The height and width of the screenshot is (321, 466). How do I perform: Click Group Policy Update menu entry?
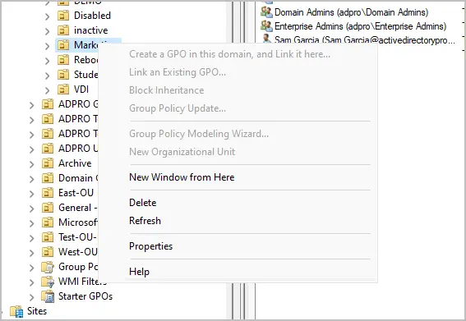tap(178, 108)
